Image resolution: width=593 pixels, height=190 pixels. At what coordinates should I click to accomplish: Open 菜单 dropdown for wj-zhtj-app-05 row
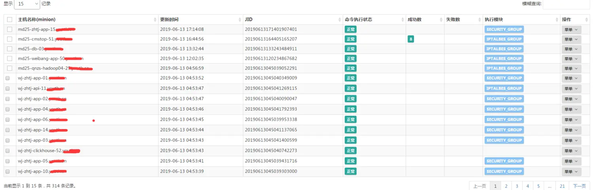point(571,161)
